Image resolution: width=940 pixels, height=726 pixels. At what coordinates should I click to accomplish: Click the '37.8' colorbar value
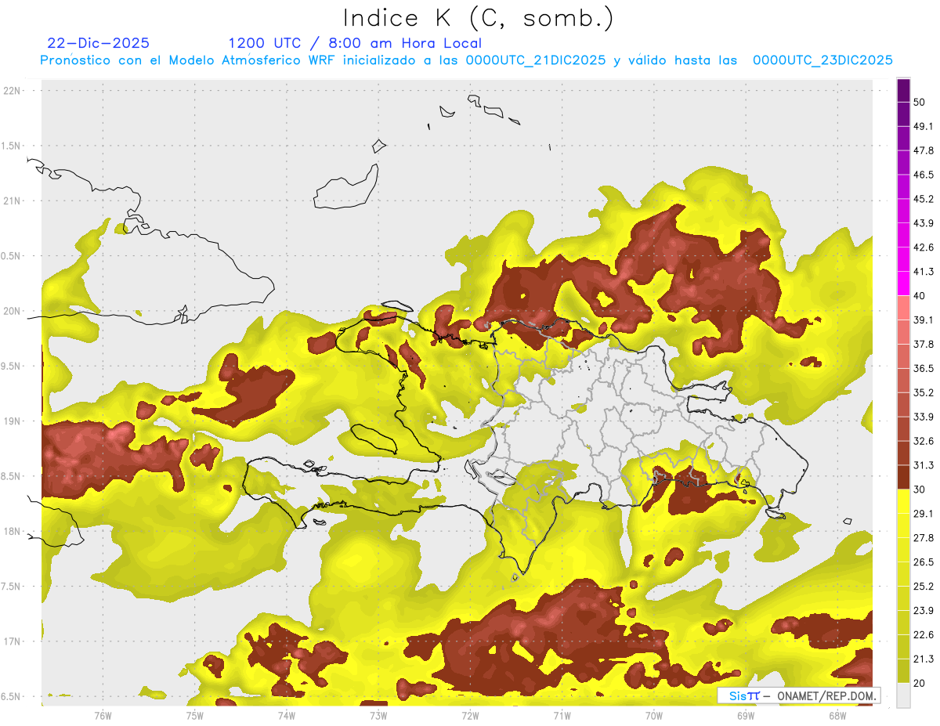pyautogui.click(x=924, y=344)
